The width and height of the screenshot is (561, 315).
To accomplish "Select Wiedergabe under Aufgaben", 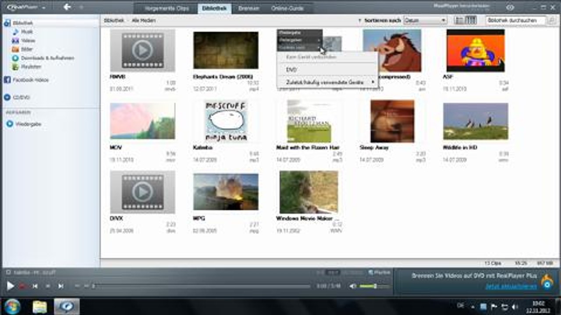I will 24,124.
